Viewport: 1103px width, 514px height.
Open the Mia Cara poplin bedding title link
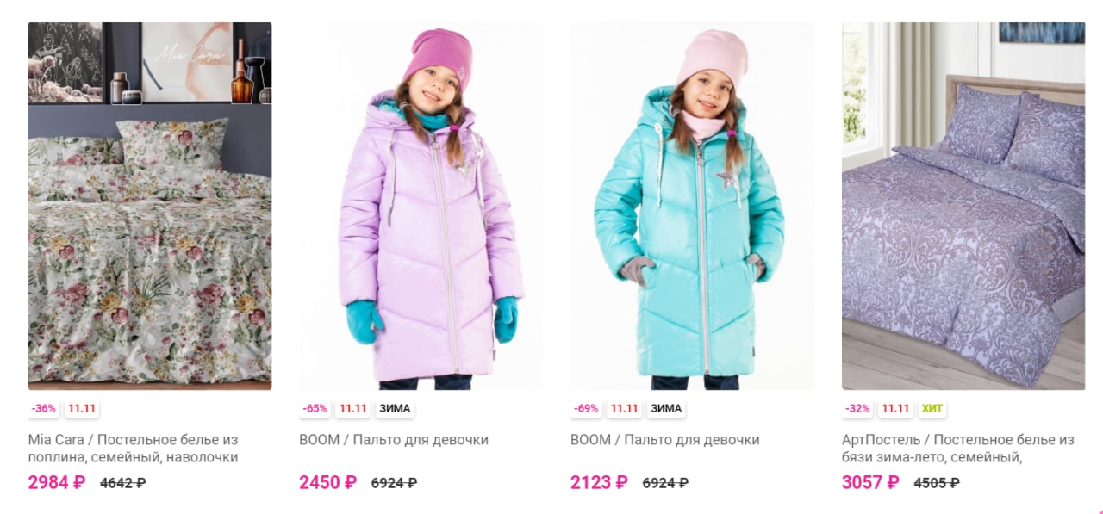(134, 449)
